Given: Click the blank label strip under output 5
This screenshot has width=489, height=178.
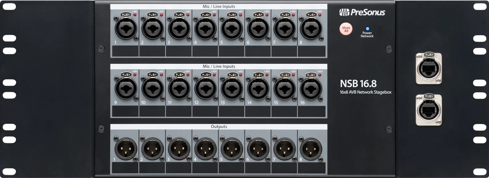Looking at the screenshot, I should [x=231, y=168].
